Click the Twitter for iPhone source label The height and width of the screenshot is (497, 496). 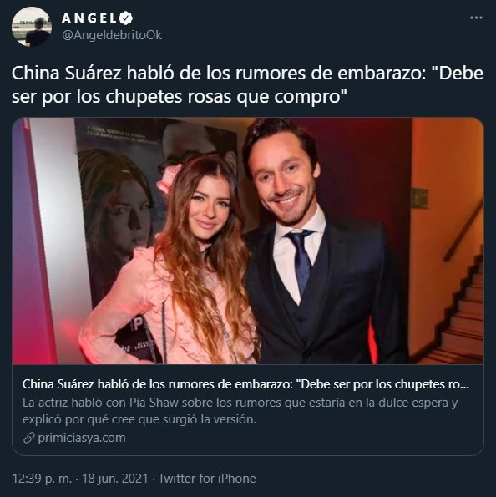tap(207, 479)
